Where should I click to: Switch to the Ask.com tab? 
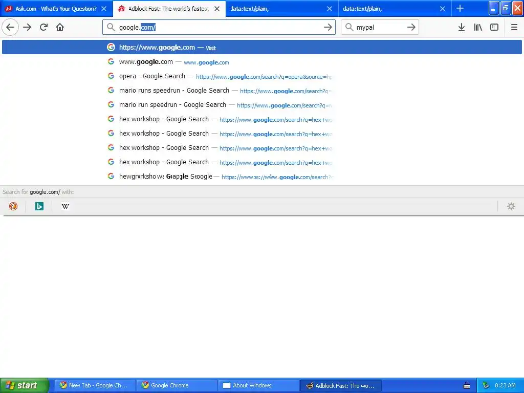(56, 9)
